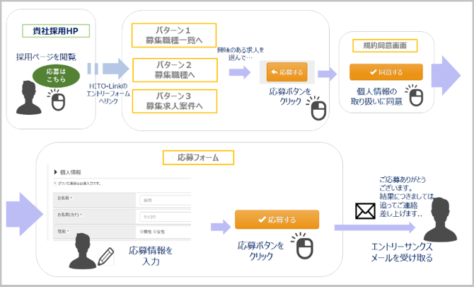The height and width of the screenshot is (287, 474).
Task: Click the pencil icon in the form panel
Action: [107, 255]
